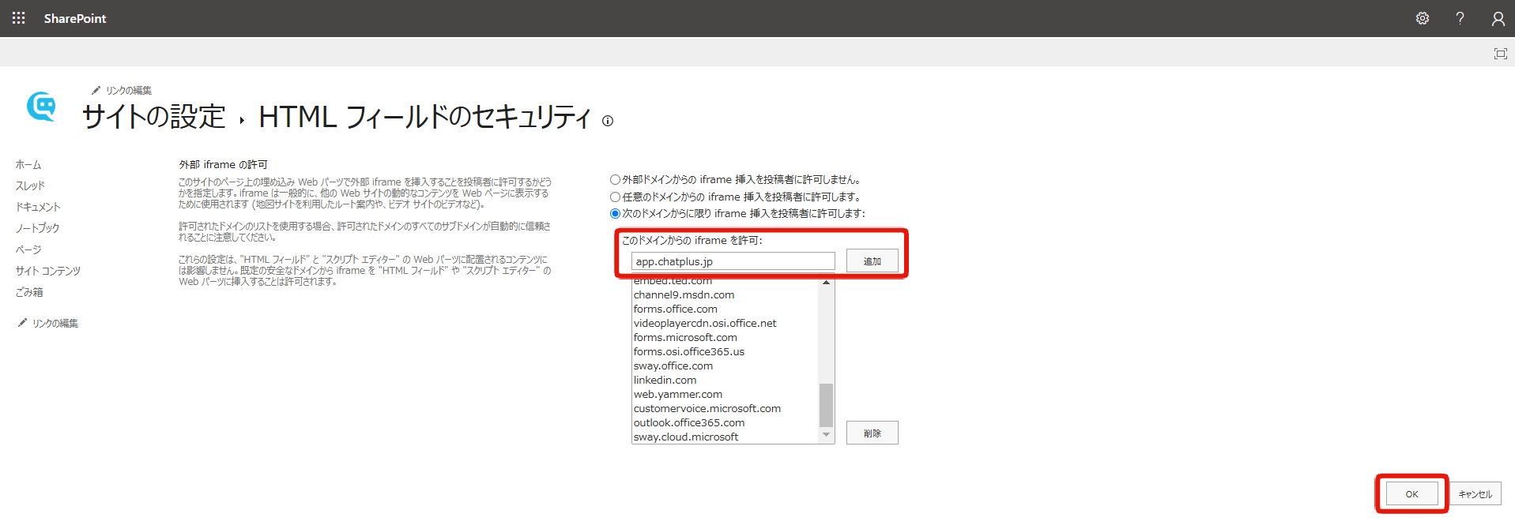
Task: Click the pencil icon in left navigation
Action: 22,323
